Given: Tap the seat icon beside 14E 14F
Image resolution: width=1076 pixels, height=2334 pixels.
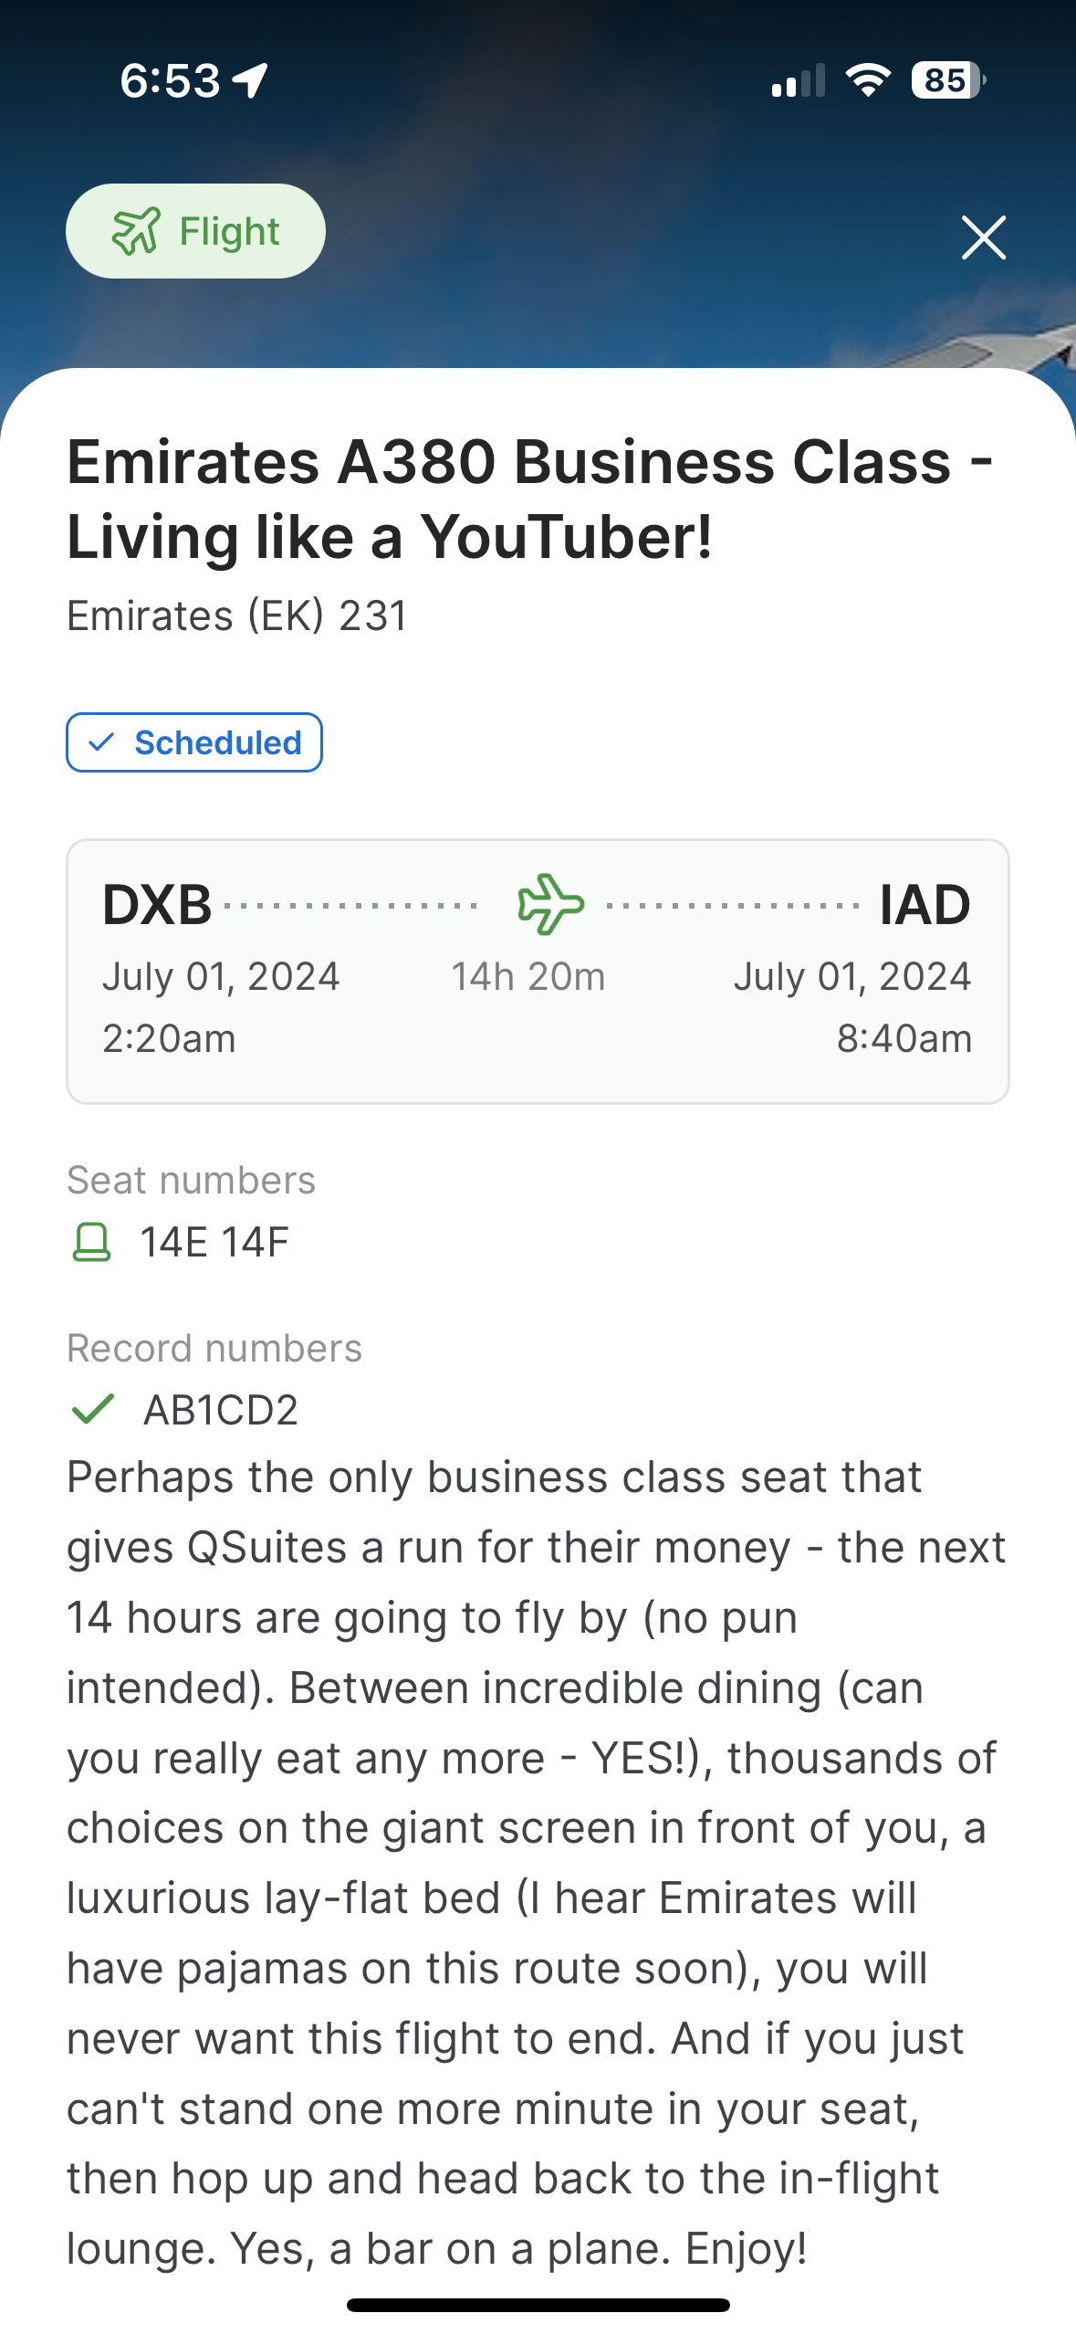Looking at the screenshot, I should click(91, 1243).
